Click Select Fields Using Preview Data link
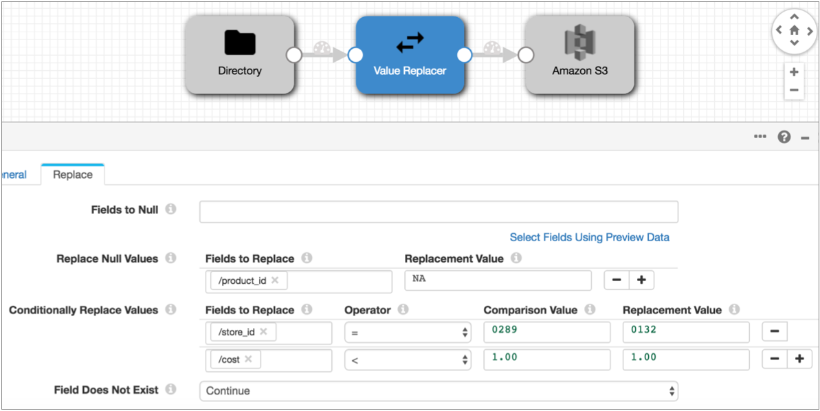Viewport: 820px width, 411px height. coord(589,237)
